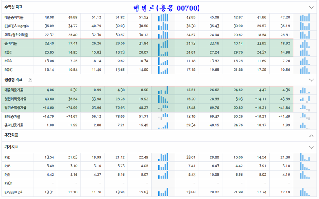Image resolution: width=319 pixels, height=199 pixels.
Task: Open the rightmost sparkline in 영업이익증가율 row
Action: [x=305, y=98]
